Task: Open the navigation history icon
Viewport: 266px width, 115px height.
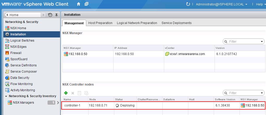Action: tap(50, 15)
